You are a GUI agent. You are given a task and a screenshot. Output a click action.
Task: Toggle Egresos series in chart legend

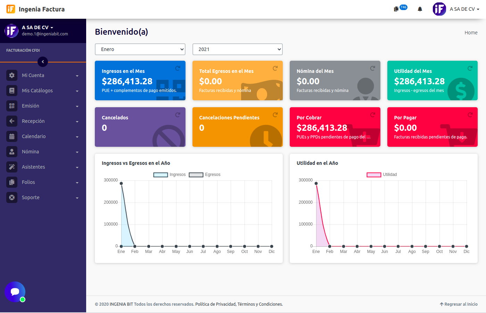coord(205,175)
